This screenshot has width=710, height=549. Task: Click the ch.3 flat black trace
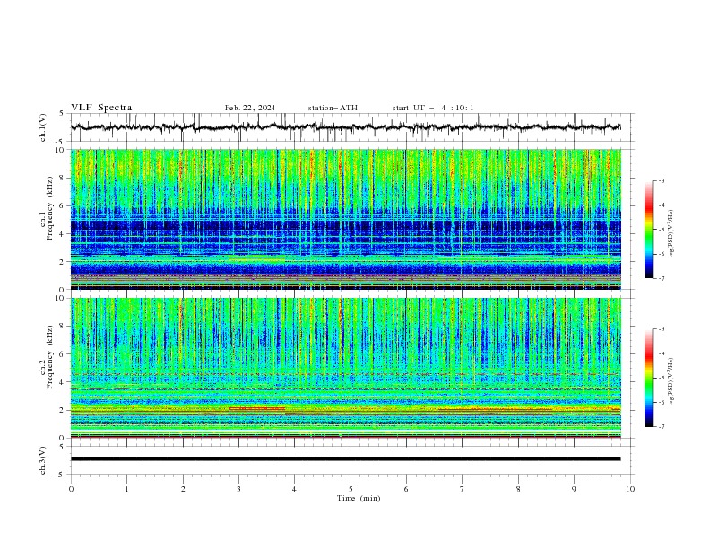coord(345,459)
